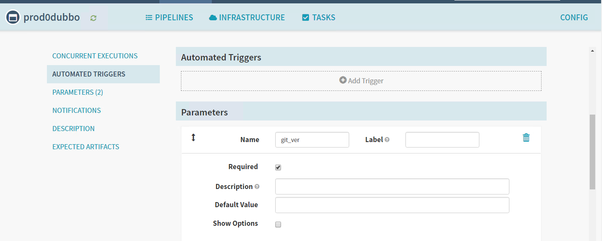Select Parameters (2) in the sidebar
Screen dimensions: 602x241
(77, 92)
